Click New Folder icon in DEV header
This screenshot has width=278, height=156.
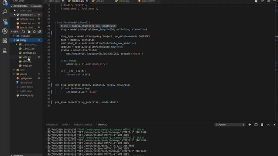click(x=29, y=32)
